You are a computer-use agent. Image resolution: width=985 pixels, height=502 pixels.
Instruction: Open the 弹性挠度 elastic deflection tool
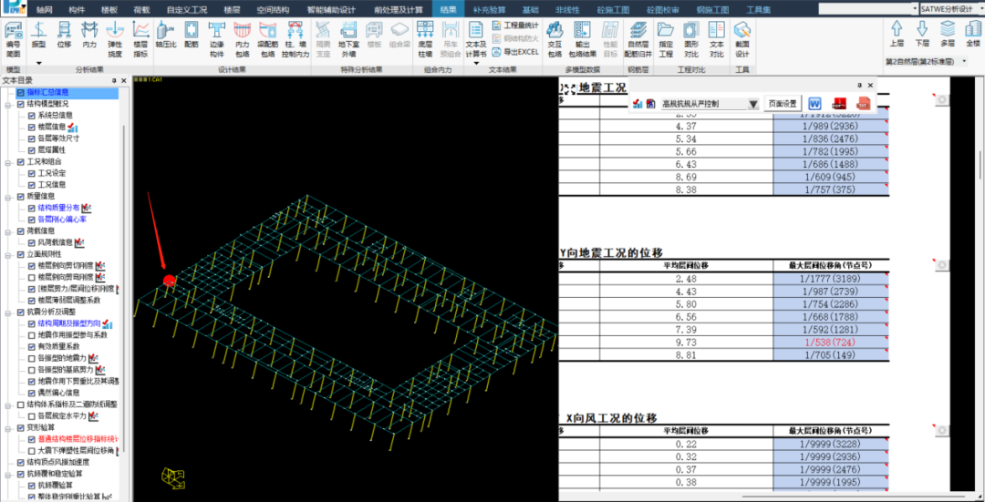115,39
